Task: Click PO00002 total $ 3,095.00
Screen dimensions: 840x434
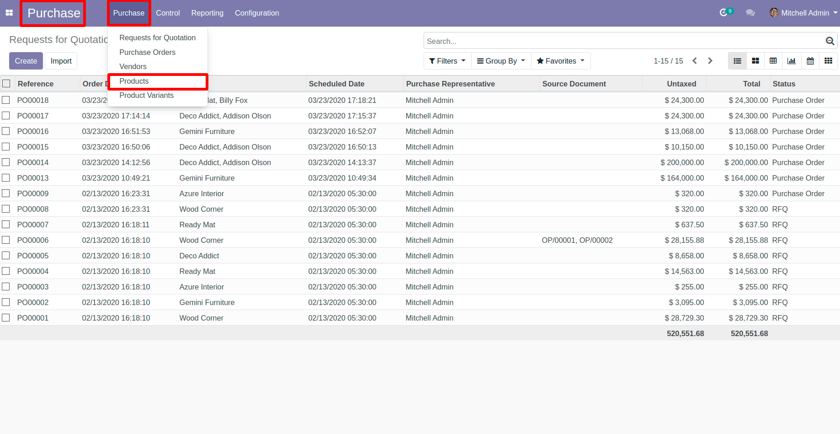Action: point(750,302)
